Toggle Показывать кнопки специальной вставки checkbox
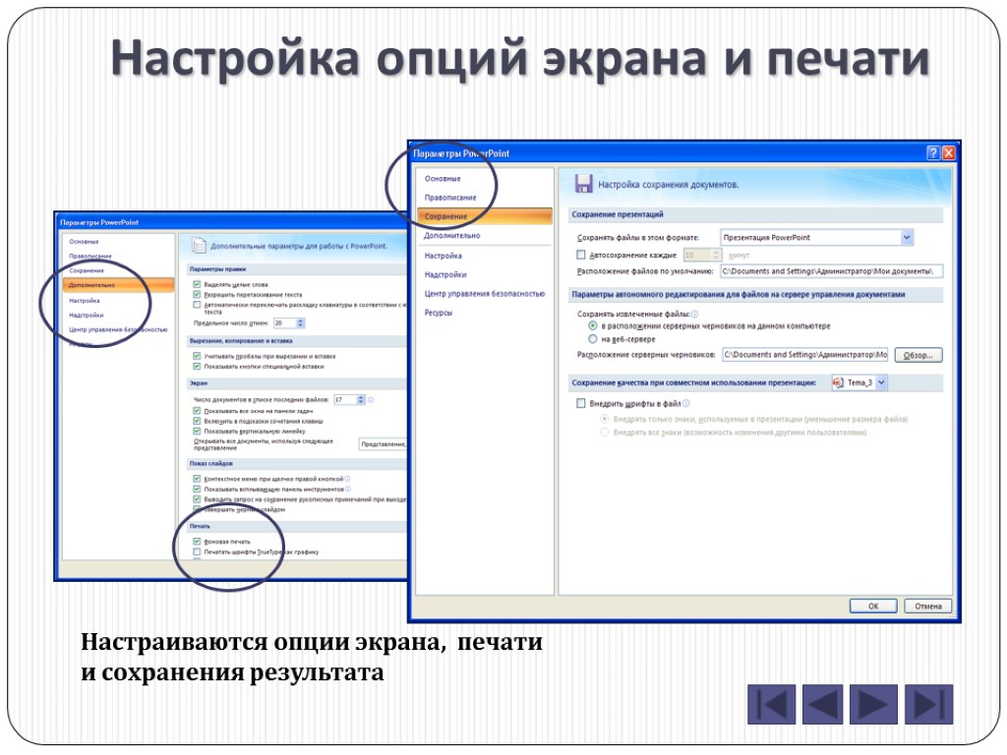 (x=197, y=366)
